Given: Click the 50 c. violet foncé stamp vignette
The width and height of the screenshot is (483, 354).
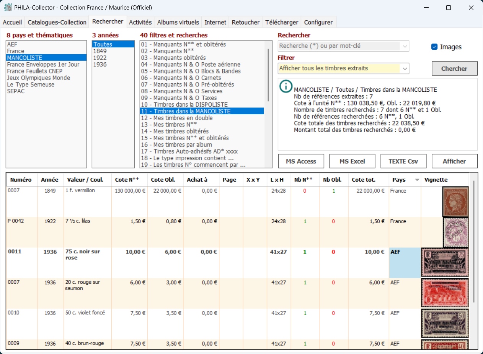Looking at the screenshot, I should [x=445, y=323].
